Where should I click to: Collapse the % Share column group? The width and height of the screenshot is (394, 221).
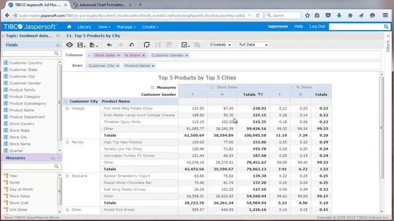[x=291, y=87]
